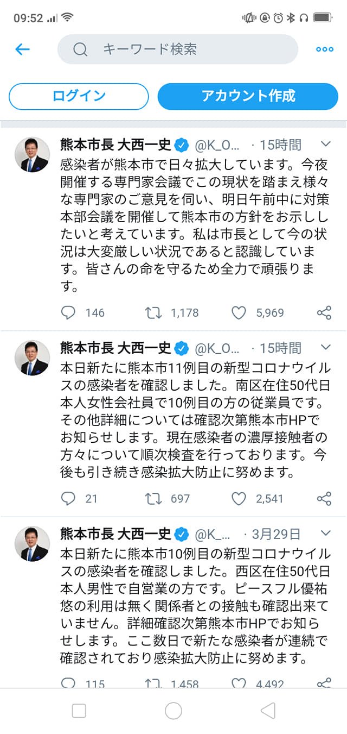Viewport: 347px width, 734px height.
Task: Like the tweet with 2,541 likes
Action: click(239, 498)
